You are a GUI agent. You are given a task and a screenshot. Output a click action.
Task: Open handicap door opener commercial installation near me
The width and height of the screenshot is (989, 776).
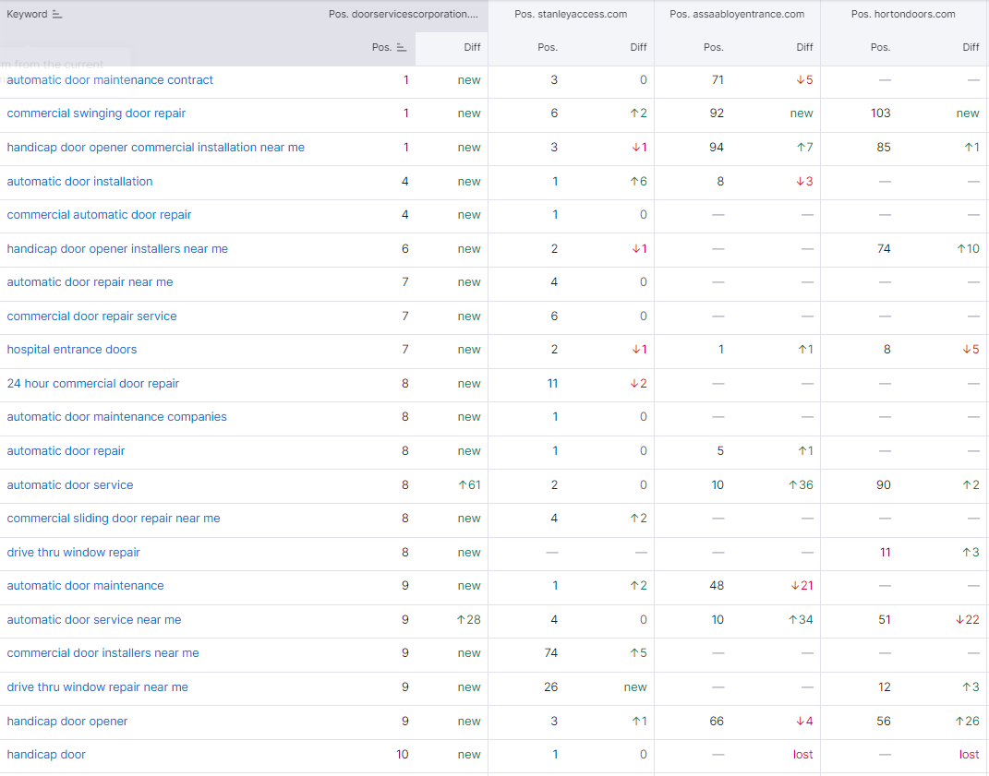(156, 148)
